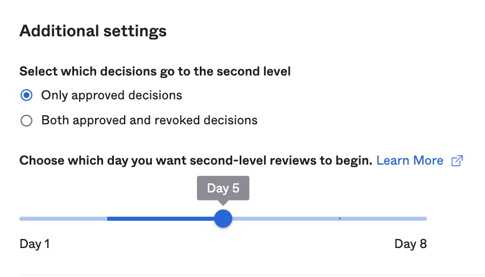Click the gray "Day 5" tooltip bubble

(x=223, y=188)
